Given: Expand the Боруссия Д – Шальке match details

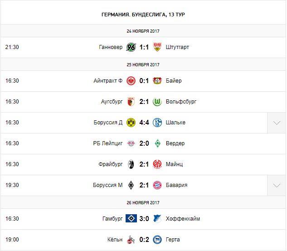Looking at the screenshot, I should click(277, 123).
